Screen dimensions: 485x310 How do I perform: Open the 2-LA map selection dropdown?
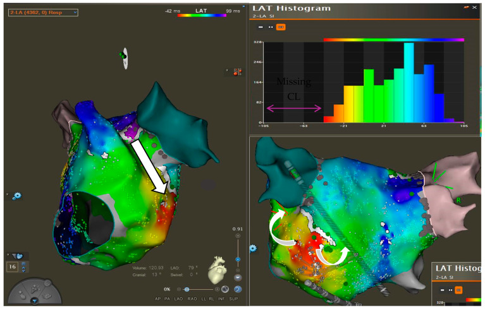click(x=43, y=13)
